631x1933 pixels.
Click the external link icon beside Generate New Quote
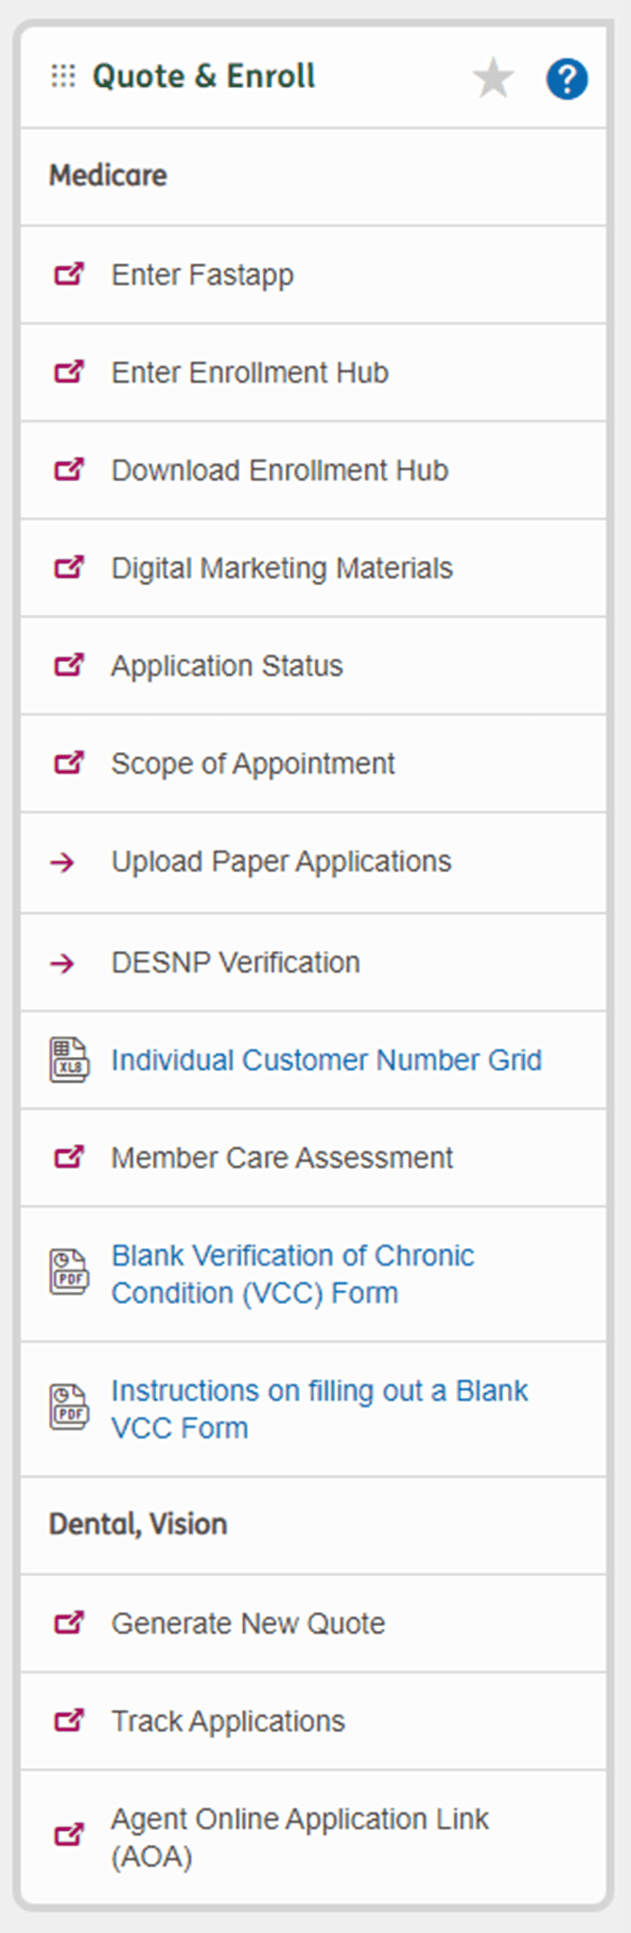pos(67,1623)
